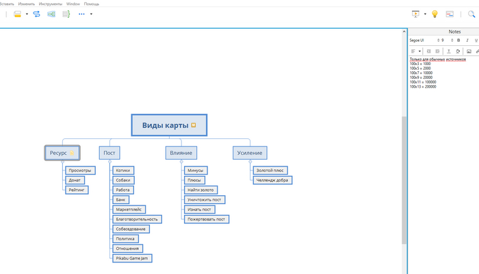479x274 pixels.
Task: Open the Segoe UI font combo box
Action: tap(424, 40)
